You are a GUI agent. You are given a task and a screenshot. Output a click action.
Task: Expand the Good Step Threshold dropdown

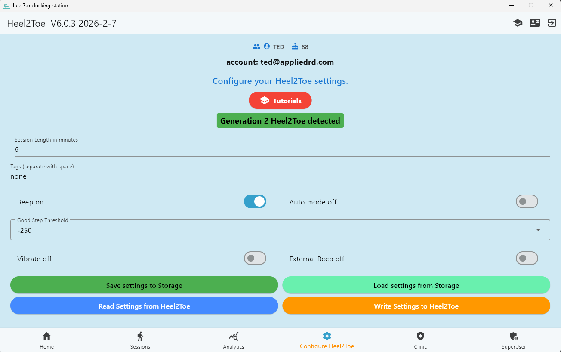tap(538, 230)
